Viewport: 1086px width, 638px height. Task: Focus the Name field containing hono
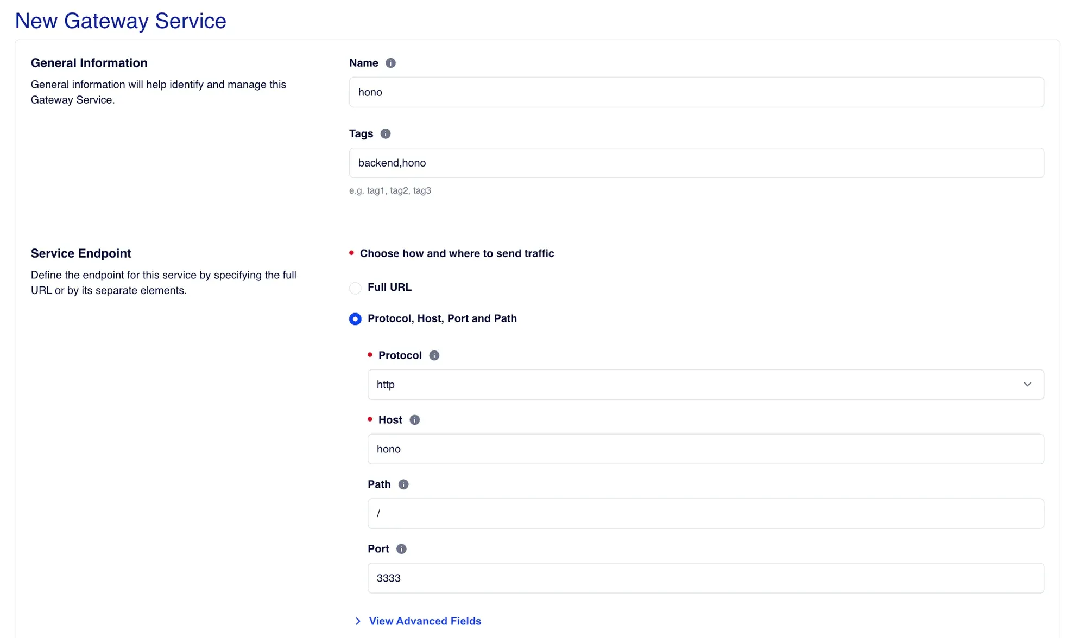tap(696, 92)
